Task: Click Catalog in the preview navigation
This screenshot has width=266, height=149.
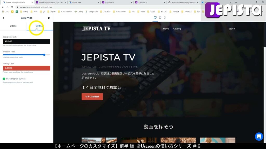Action: [177, 29]
